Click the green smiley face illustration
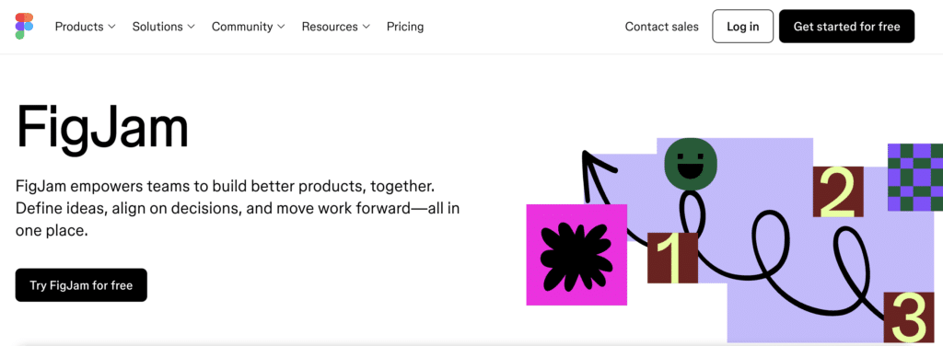 (x=691, y=165)
